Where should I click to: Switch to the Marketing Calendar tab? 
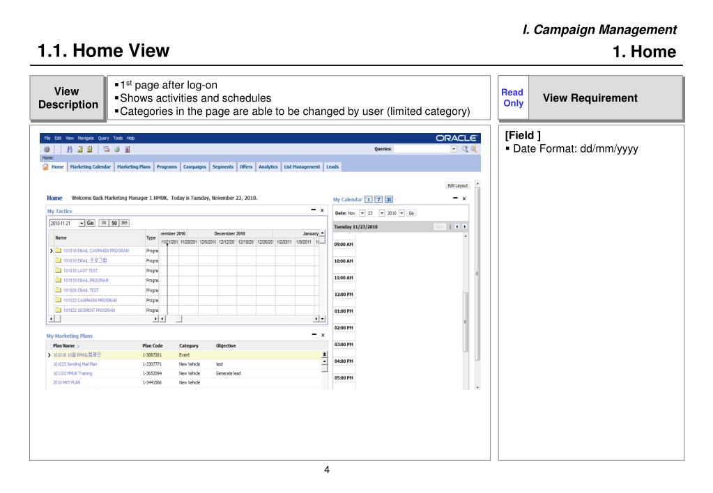(x=91, y=166)
